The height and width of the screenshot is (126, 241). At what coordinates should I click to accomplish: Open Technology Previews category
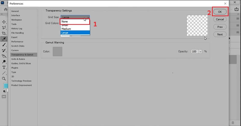pyautogui.click(x=21, y=81)
